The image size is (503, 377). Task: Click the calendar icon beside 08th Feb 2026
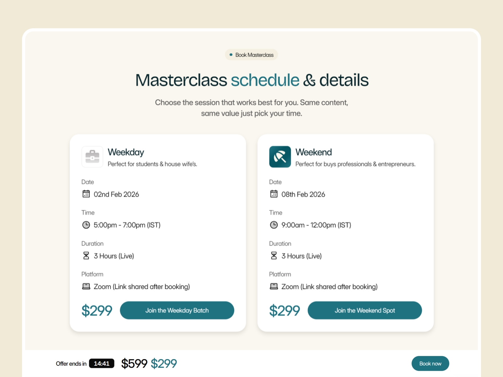tap(274, 194)
